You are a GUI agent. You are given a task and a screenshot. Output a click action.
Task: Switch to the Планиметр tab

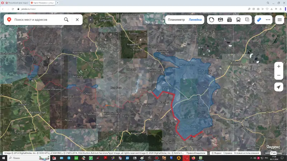(x=176, y=20)
